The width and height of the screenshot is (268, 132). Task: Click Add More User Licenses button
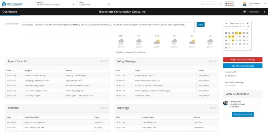click(243, 66)
